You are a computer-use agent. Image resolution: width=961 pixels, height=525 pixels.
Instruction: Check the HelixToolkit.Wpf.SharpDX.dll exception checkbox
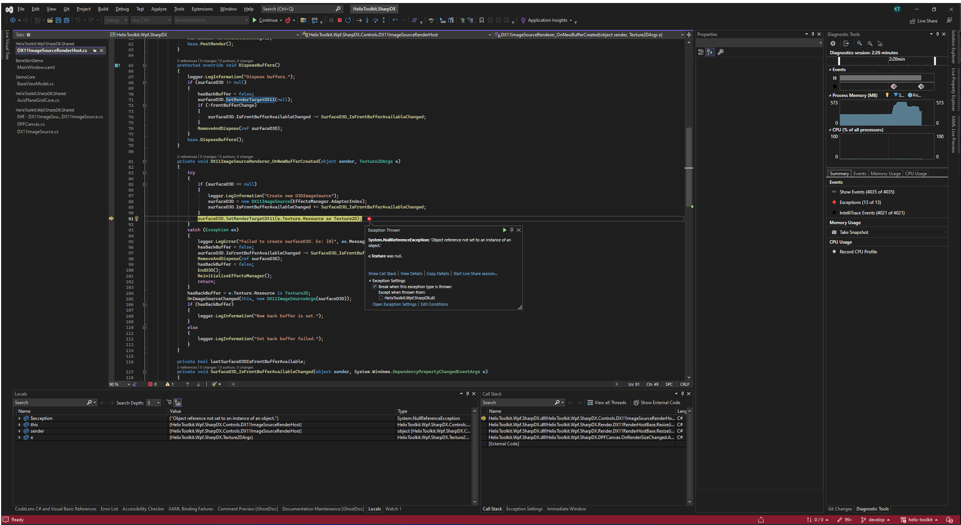click(x=381, y=298)
